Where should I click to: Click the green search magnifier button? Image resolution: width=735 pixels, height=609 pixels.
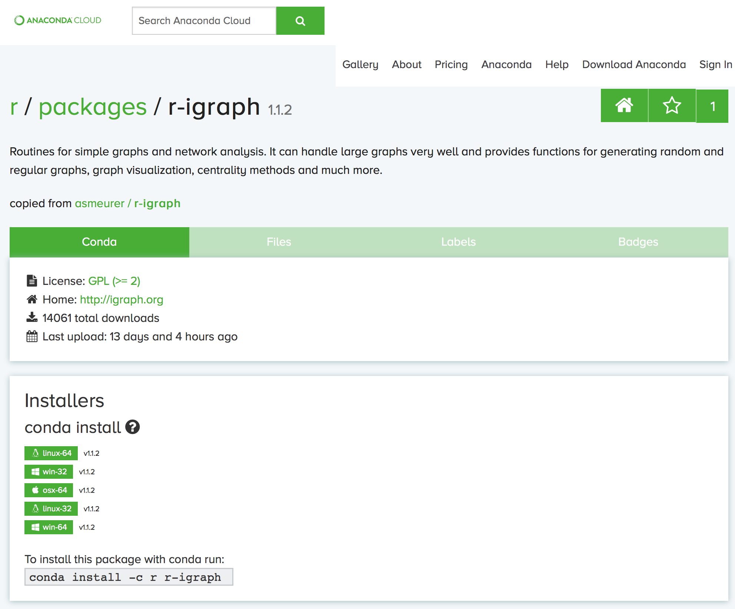(300, 21)
